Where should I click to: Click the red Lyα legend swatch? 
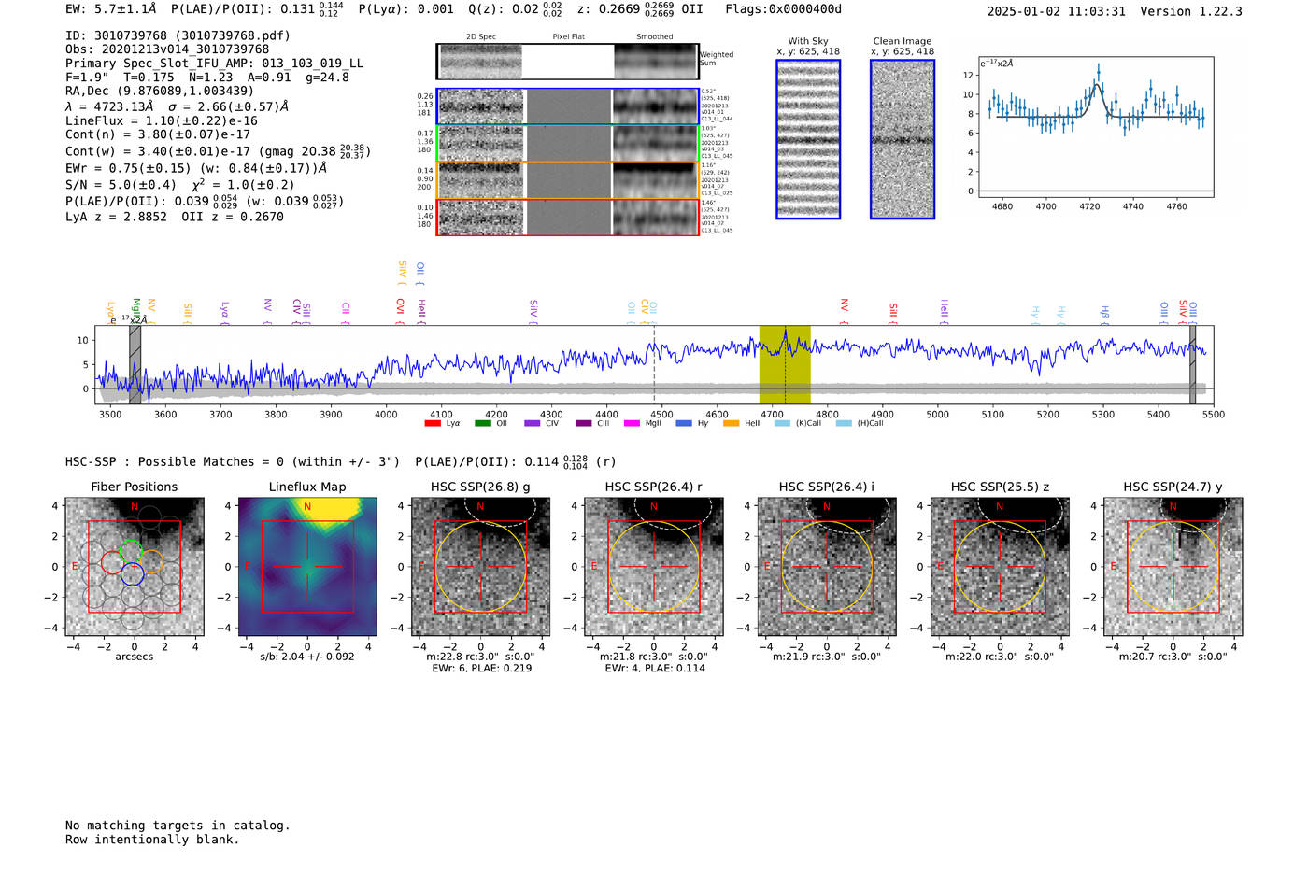point(433,423)
